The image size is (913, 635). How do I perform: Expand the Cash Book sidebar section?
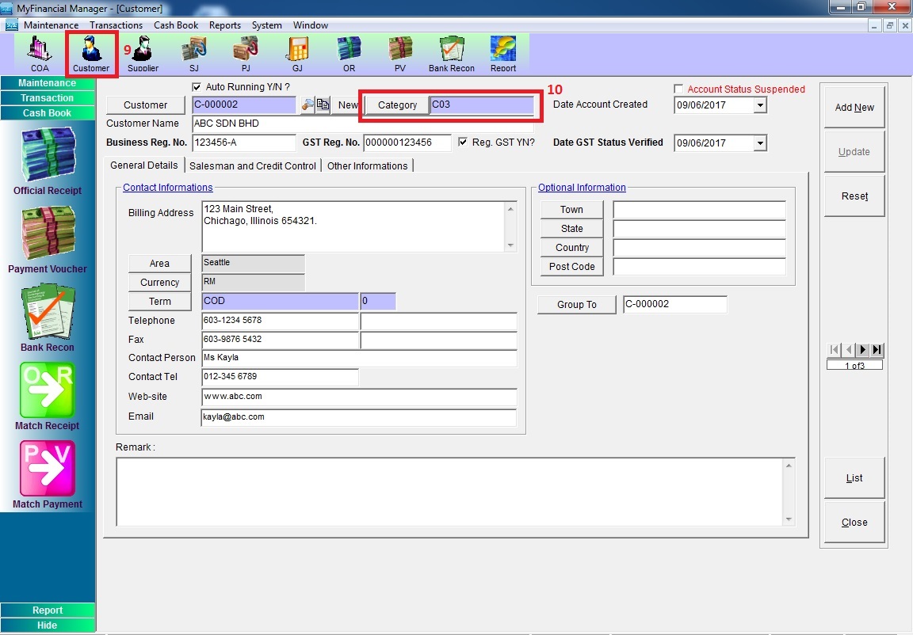tap(48, 113)
